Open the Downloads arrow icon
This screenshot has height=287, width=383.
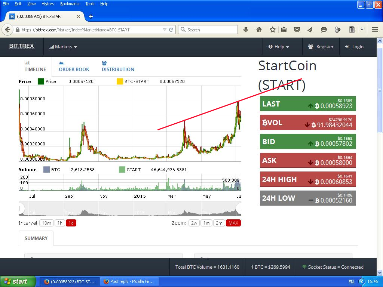click(x=246, y=30)
